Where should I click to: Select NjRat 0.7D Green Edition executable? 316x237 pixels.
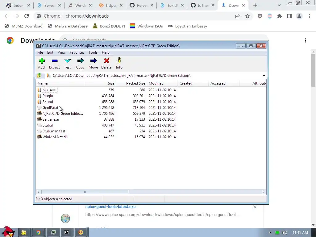[x=63, y=114]
